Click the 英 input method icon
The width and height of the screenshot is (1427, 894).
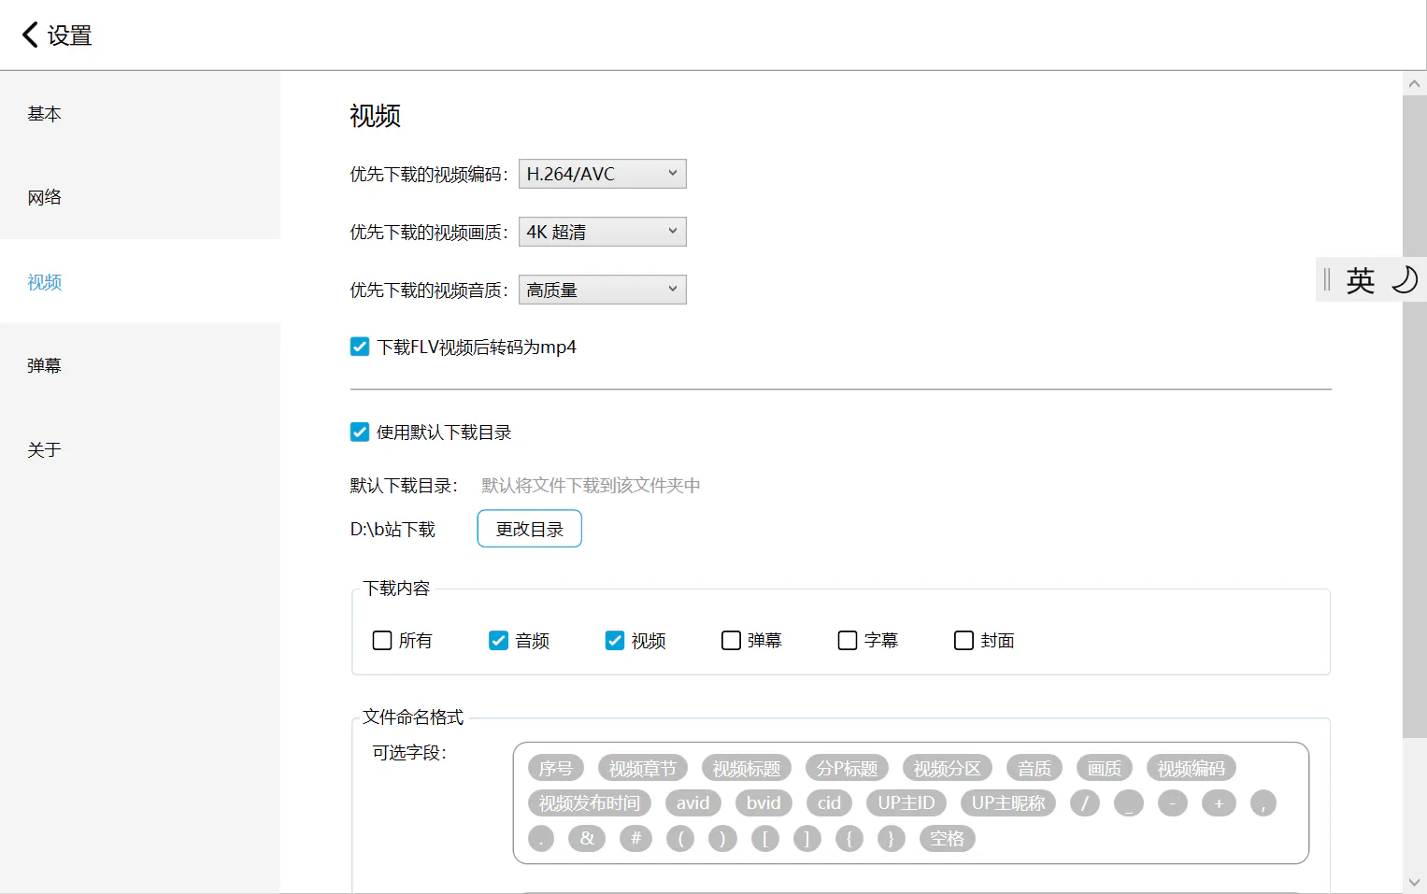coord(1360,279)
